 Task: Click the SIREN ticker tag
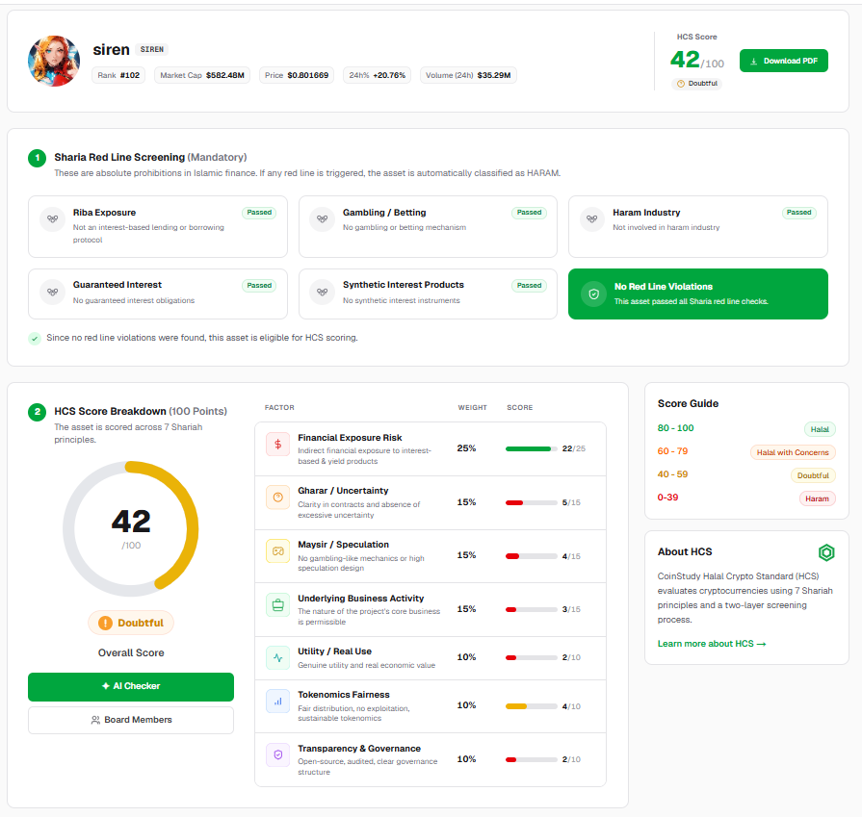152,49
